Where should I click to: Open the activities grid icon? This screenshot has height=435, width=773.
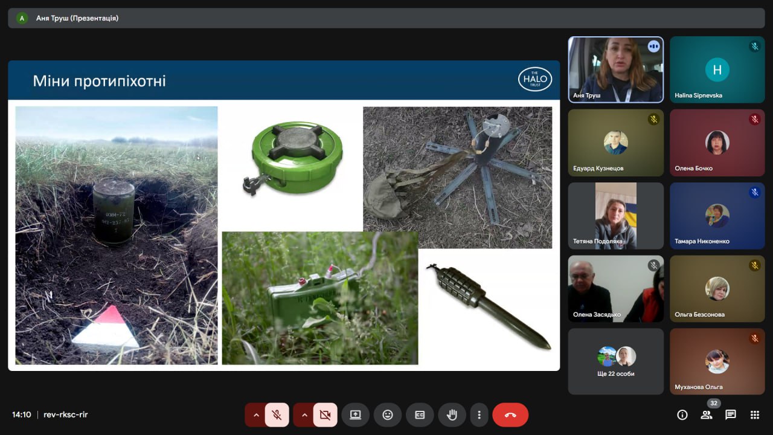pyautogui.click(x=754, y=414)
